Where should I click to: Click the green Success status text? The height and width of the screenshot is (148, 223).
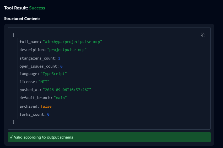[37, 8]
